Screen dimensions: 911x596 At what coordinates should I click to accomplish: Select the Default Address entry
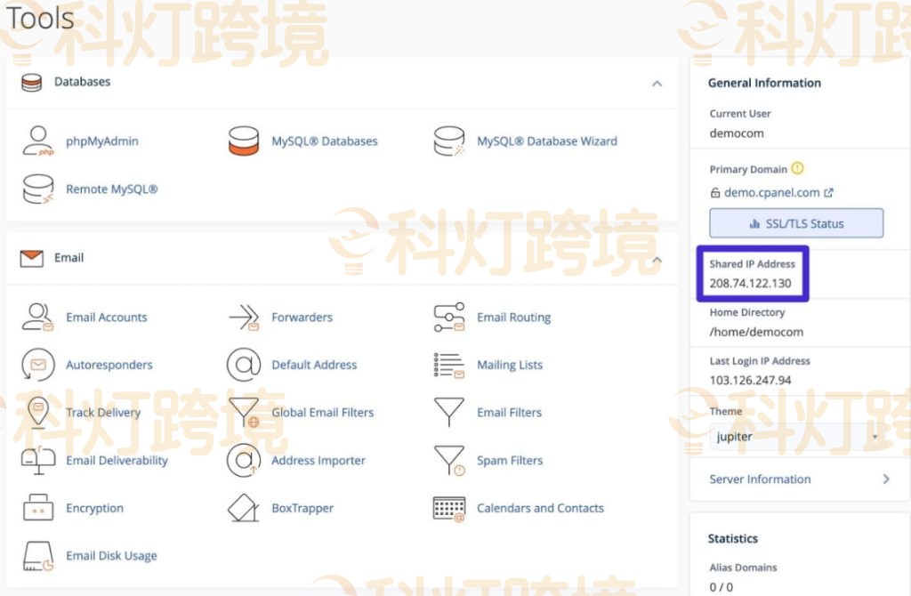[242, 365]
